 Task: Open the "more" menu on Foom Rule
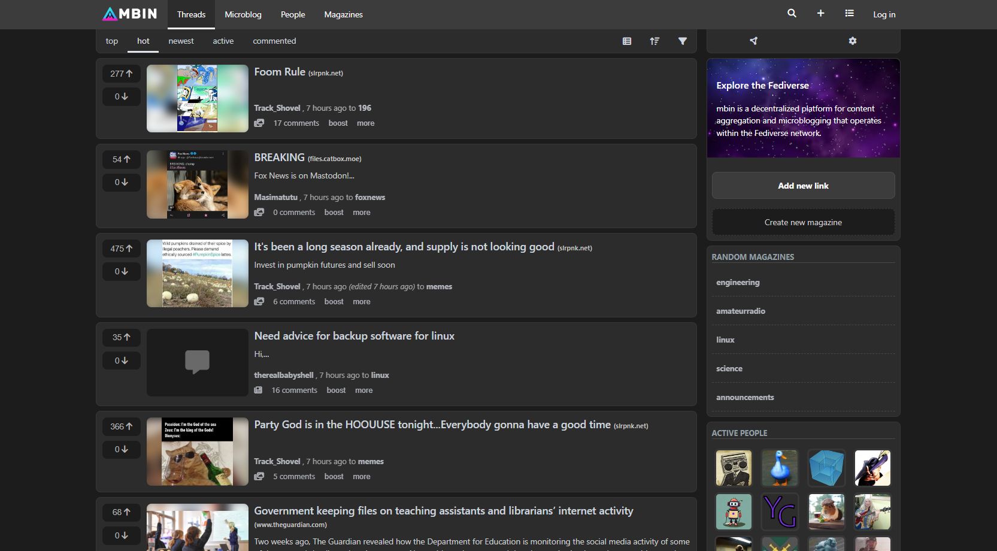pyautogui.click(x=365, y=123)
